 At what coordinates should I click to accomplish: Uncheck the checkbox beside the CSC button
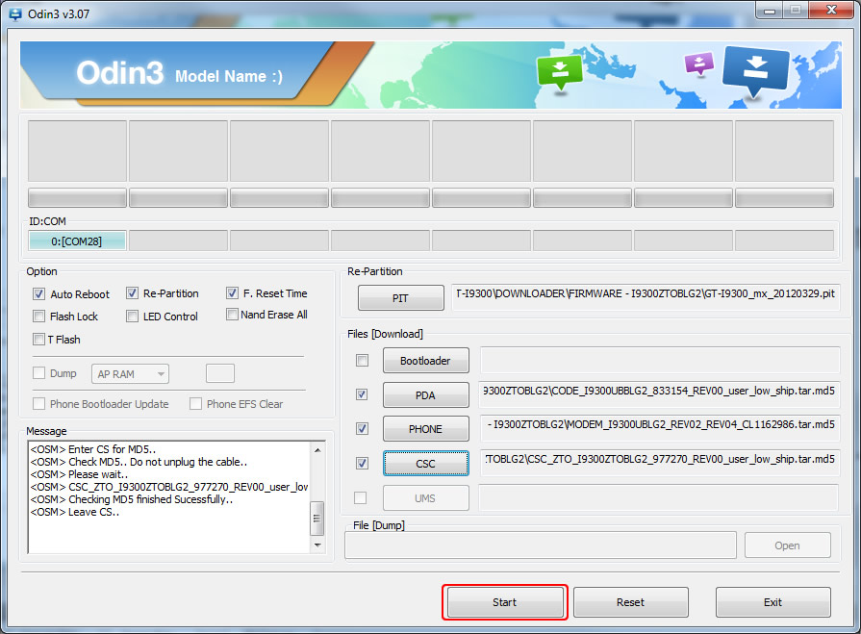pyautogui.click(x=362, y=463)
